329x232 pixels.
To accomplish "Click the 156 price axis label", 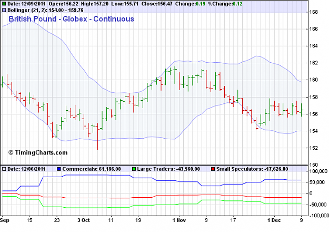I will [314, 114].
